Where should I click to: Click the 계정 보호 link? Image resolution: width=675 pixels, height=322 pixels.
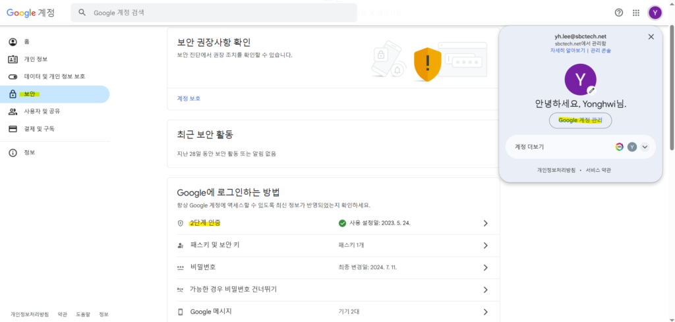pyautogui.click(x=189, y=99)
